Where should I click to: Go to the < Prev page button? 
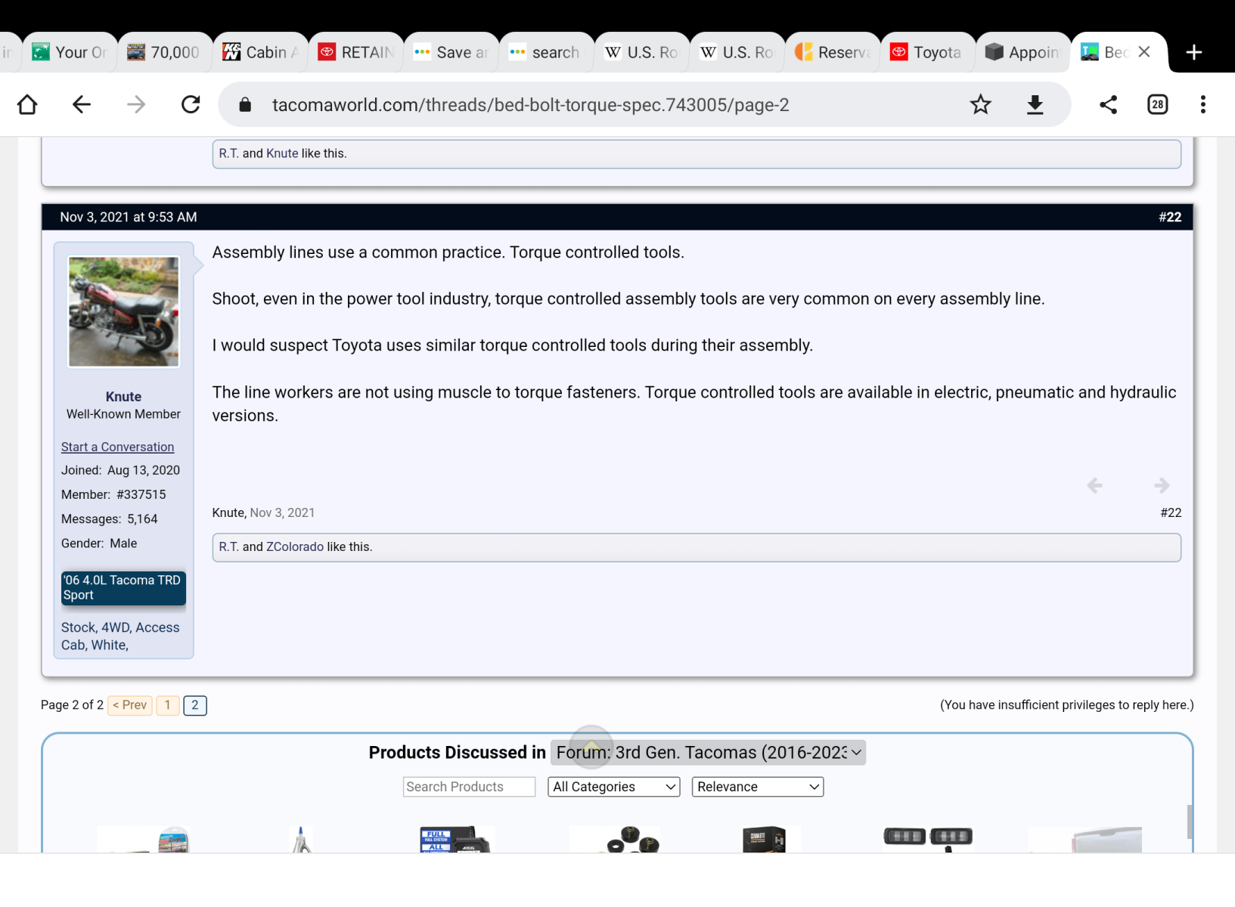tap(130, 705)
